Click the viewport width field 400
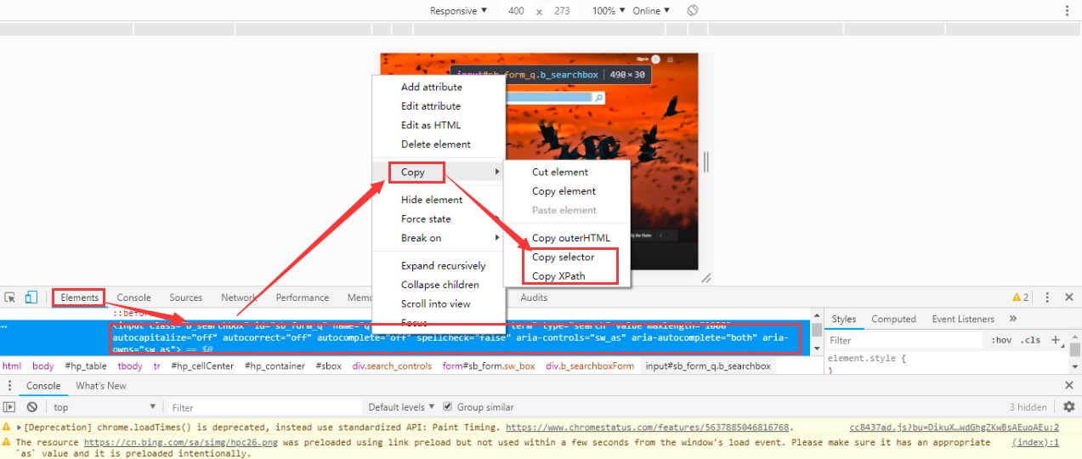The height and width of the screenshot is (459, 1082). [516, 11]
